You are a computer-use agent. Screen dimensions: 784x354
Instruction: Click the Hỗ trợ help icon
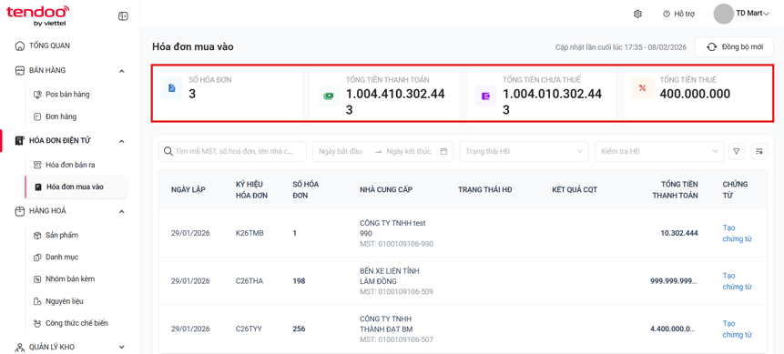(x=666, y=14)
